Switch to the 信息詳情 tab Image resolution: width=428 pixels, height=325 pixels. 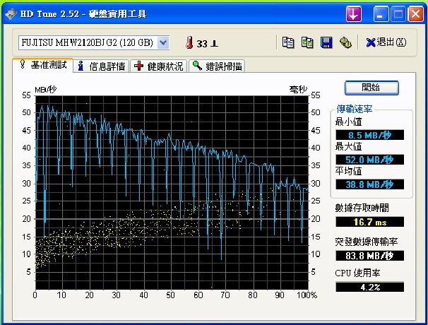(101, 66)
